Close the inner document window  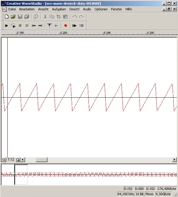(x=174, y=9)
